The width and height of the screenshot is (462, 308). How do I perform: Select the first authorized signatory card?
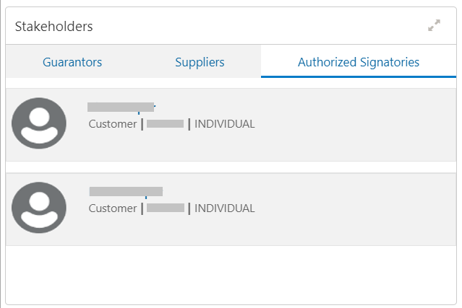tap(231, 125)
